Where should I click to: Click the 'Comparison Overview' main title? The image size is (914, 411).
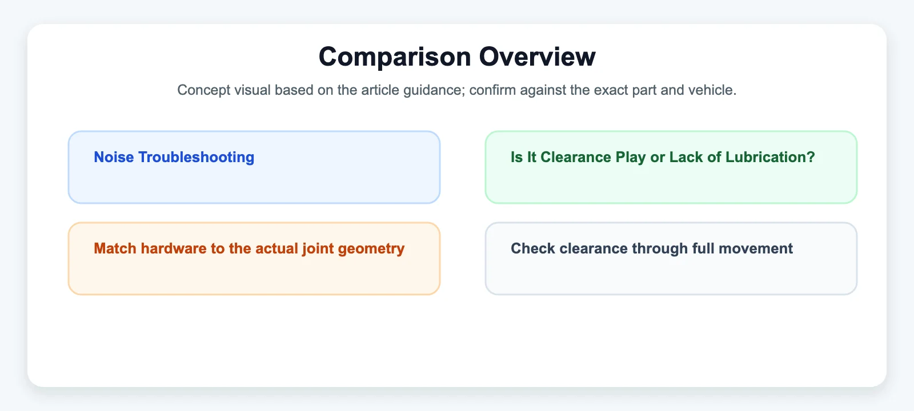[457, 57]
